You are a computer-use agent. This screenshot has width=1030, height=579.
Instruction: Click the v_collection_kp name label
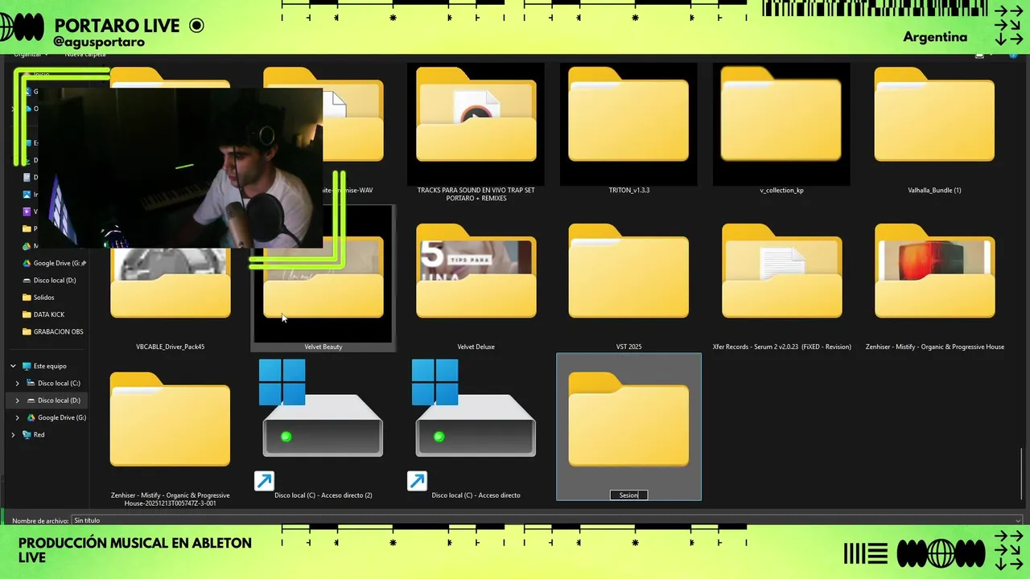pyautogui.click(x=781, y=190)
